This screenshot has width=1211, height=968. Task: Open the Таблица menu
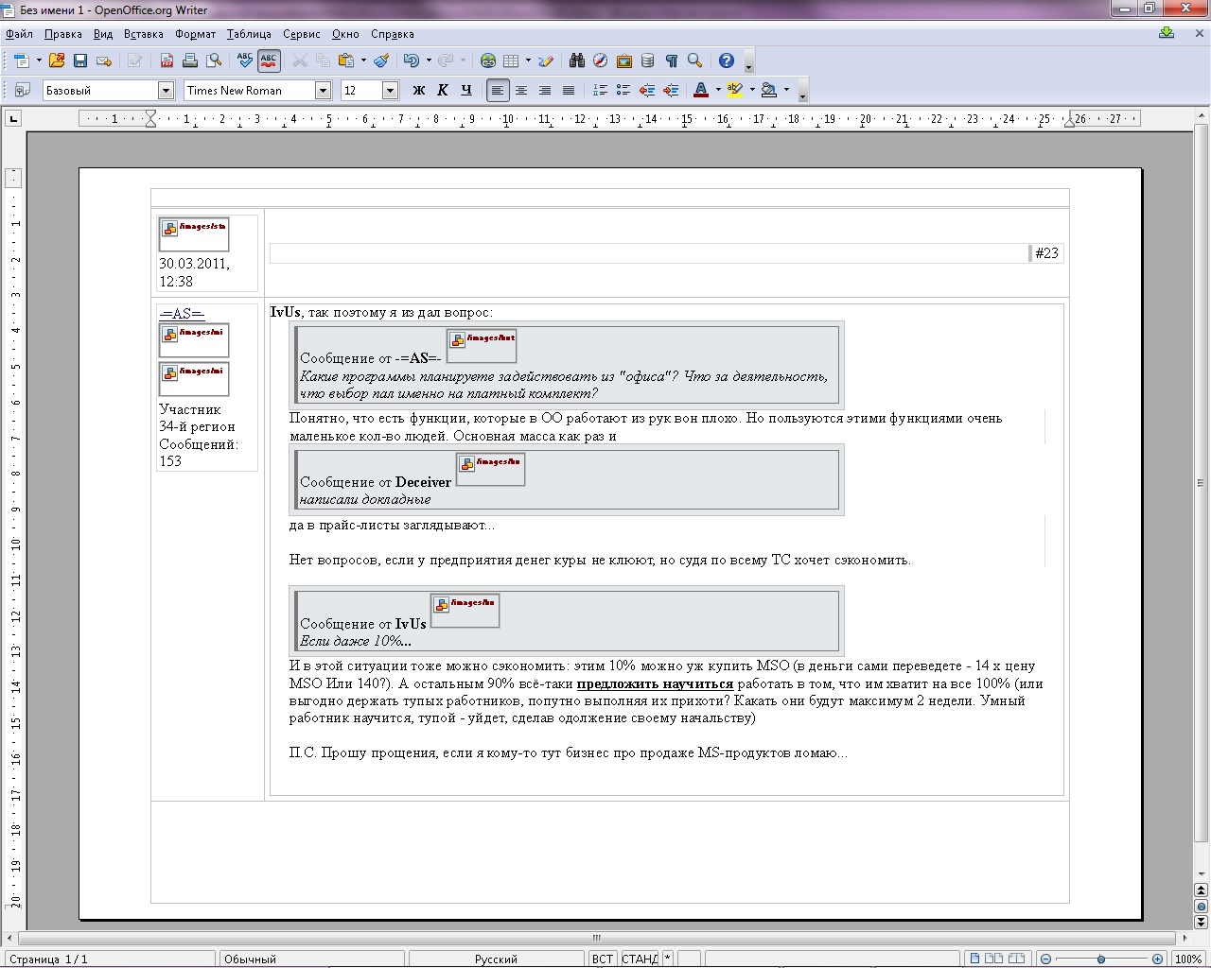pos(249,34)
